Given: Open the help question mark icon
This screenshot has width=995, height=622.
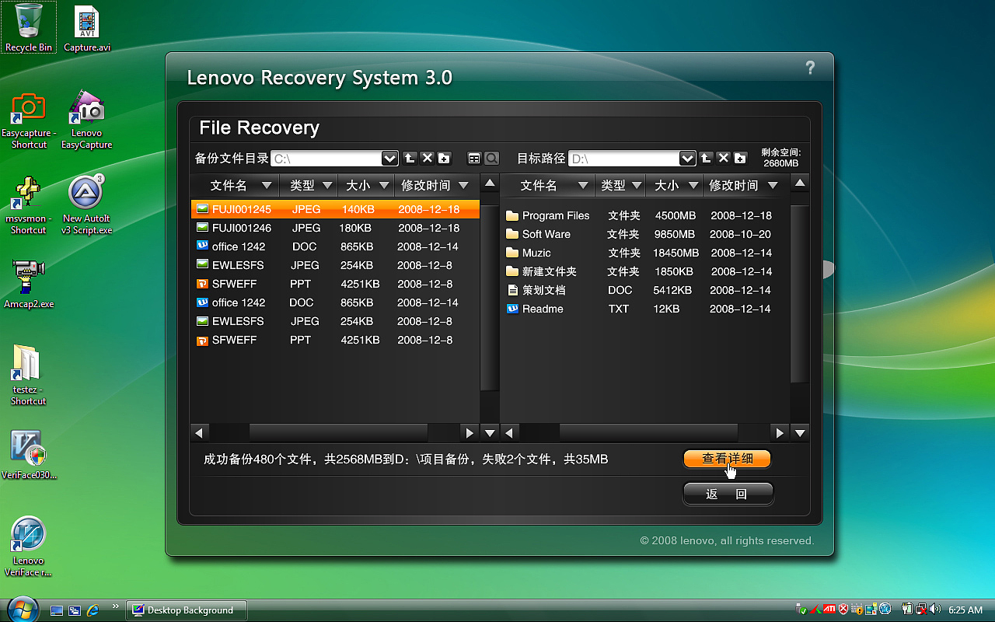Looking at the screenshot, I should [x=809, y=68].
